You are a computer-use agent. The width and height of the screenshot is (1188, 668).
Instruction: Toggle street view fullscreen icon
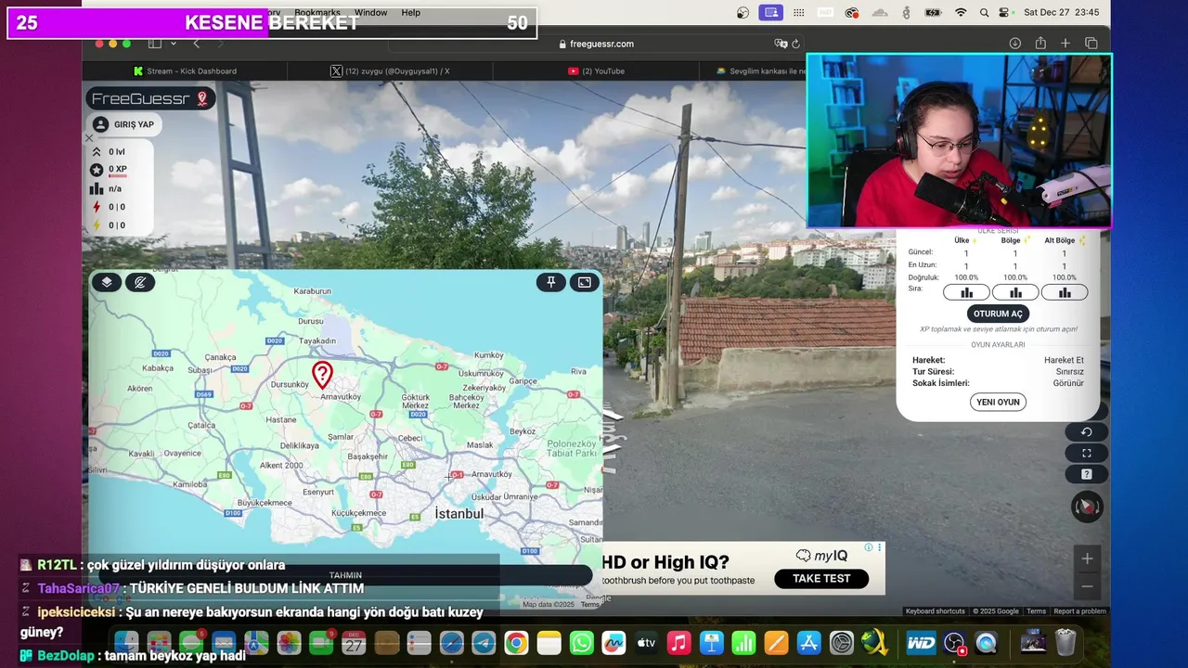1086,453
